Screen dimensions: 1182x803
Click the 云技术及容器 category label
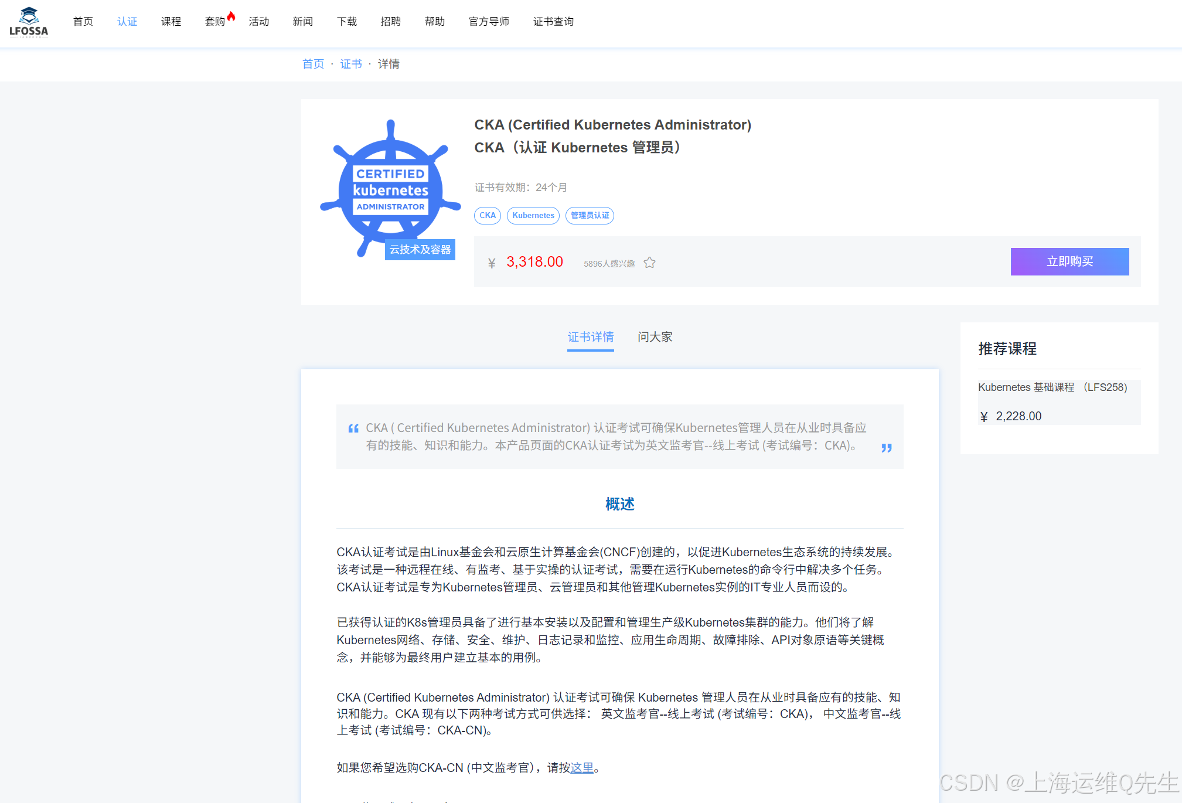[x=420, y=250]
